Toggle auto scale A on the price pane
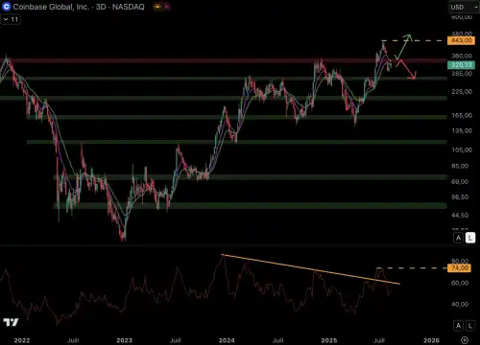Image resolution: width=480 pixels, height=345 pixels. pos(458,238)
